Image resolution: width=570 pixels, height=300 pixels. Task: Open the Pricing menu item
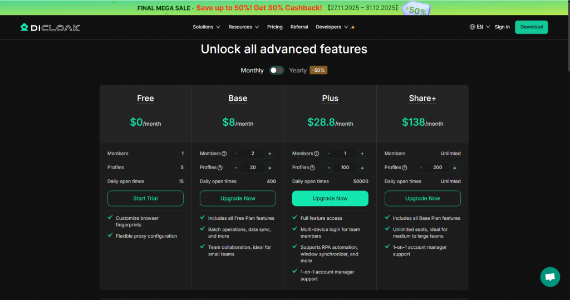click(274, 27)
